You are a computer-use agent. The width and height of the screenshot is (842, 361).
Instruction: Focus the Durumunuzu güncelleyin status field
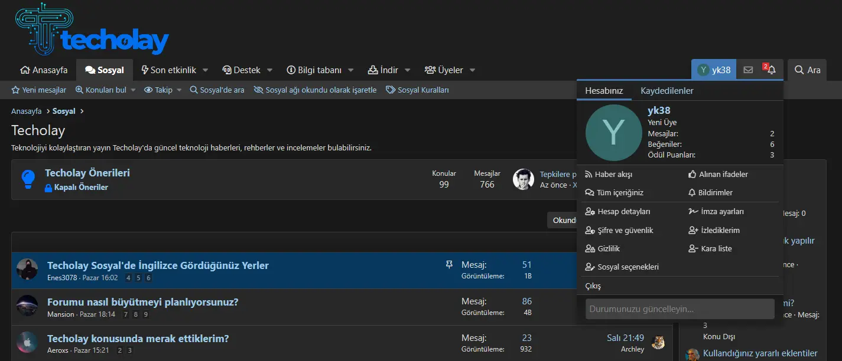[680, 309]
